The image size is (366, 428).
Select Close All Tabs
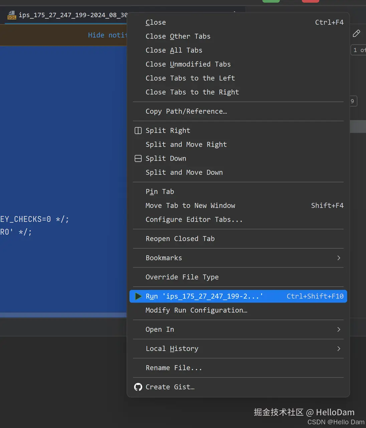tap(238, 50)
